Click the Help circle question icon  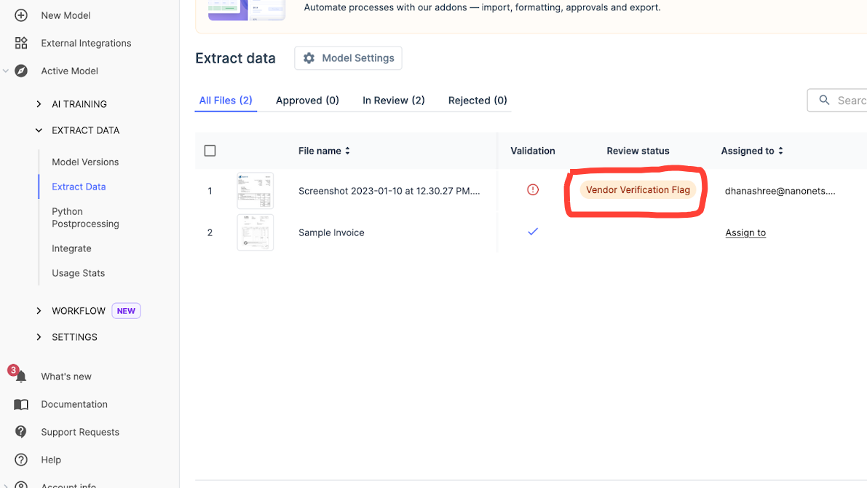pos(21,460)
